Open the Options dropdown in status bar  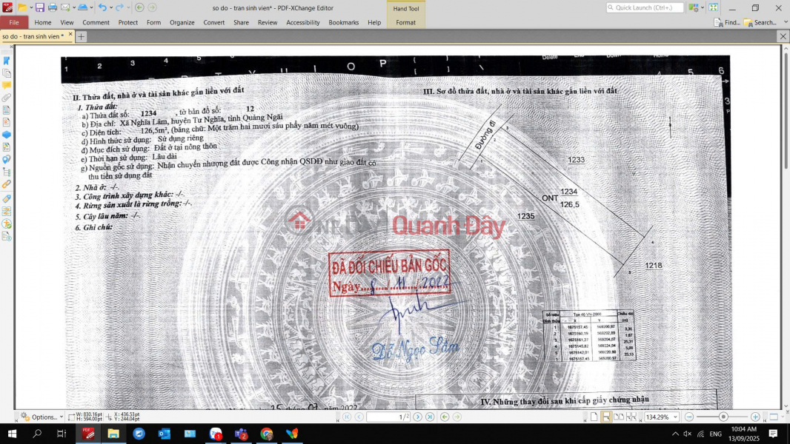[43, 417]
